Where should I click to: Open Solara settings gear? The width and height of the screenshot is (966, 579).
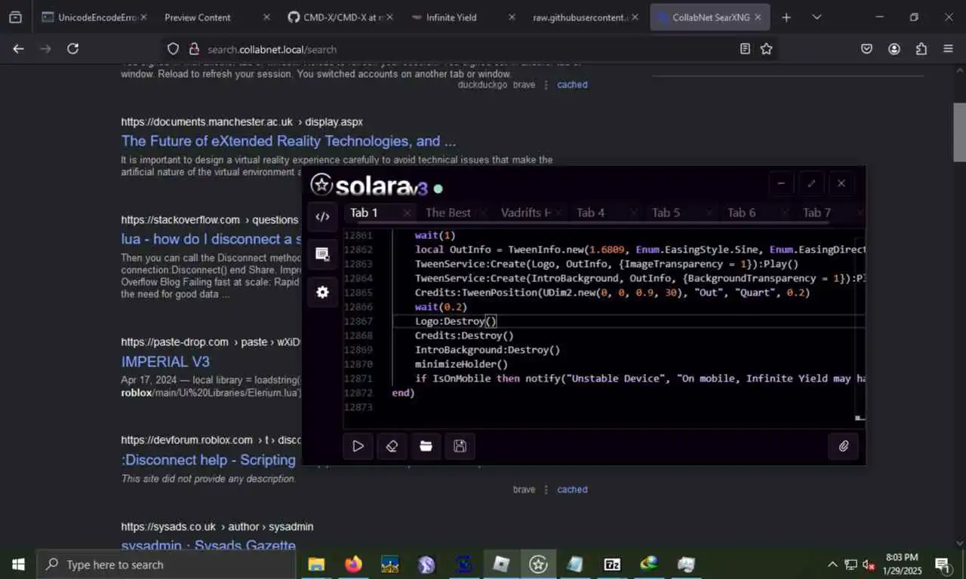tap(322, 292)
